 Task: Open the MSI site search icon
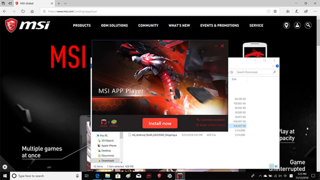click(308, 25)
